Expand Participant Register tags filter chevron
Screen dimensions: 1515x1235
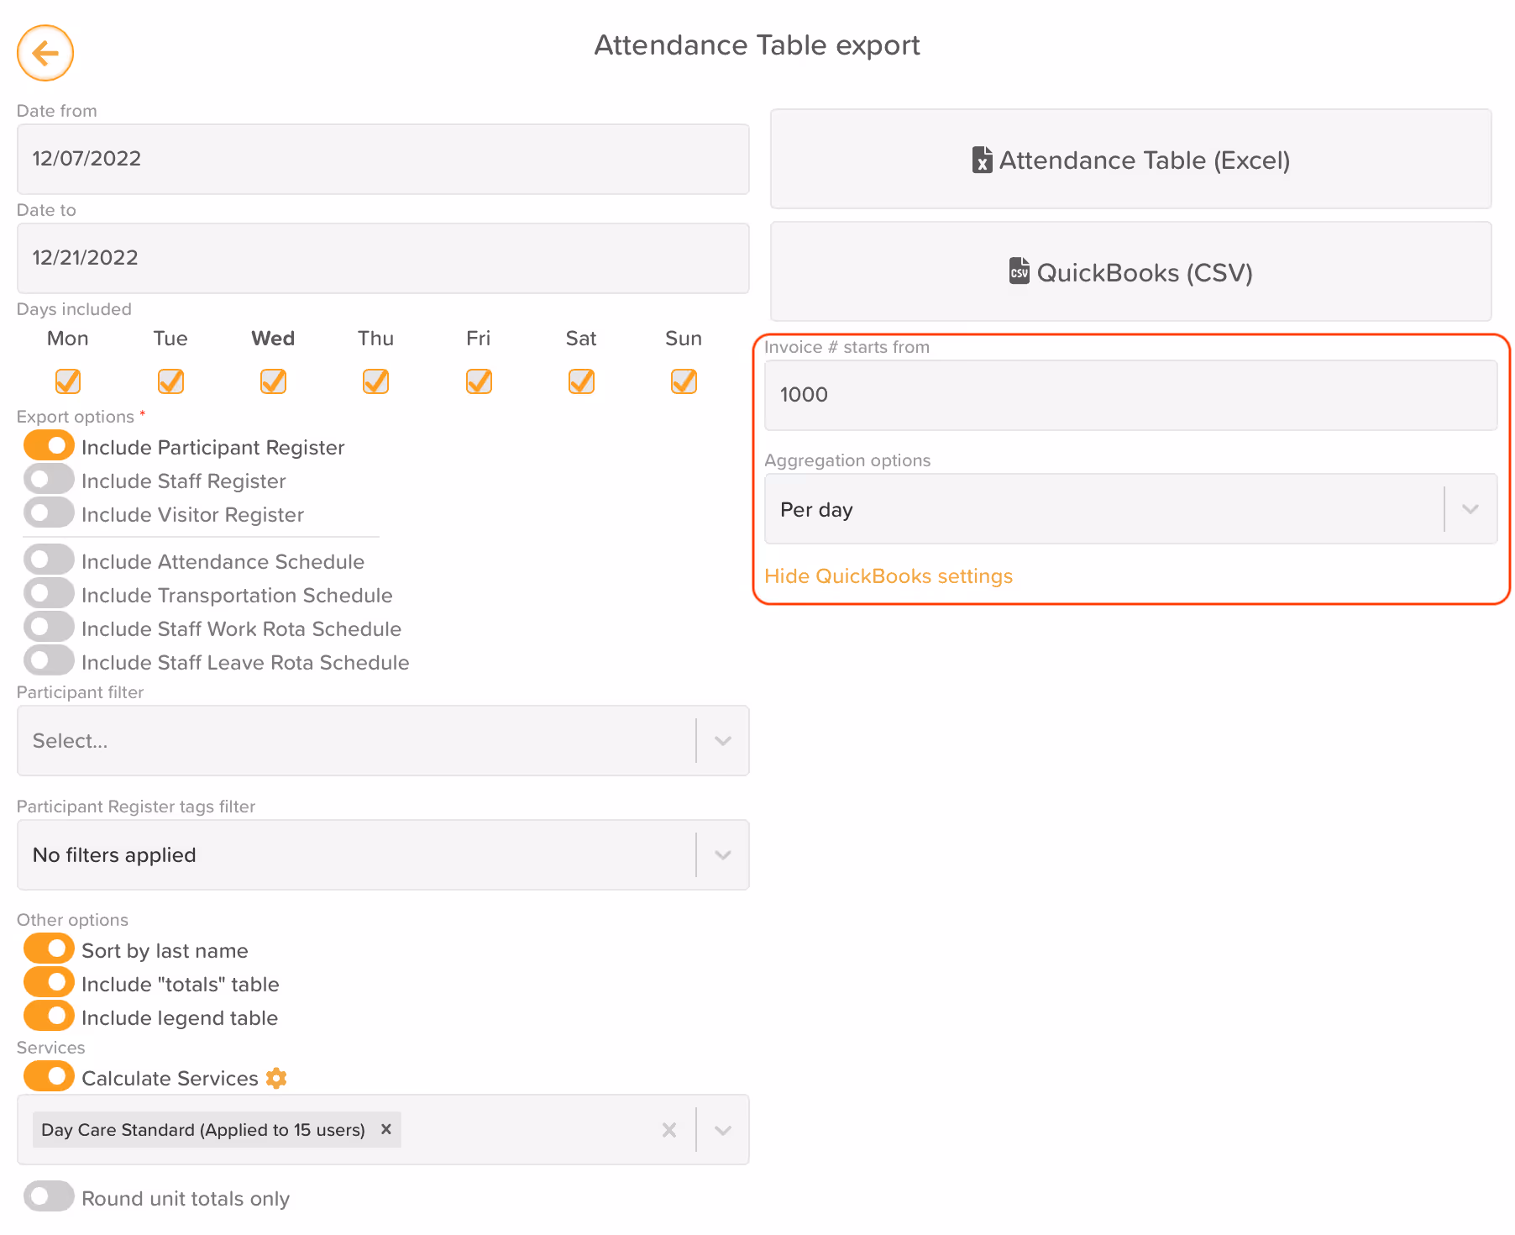(x=722, y=855)
